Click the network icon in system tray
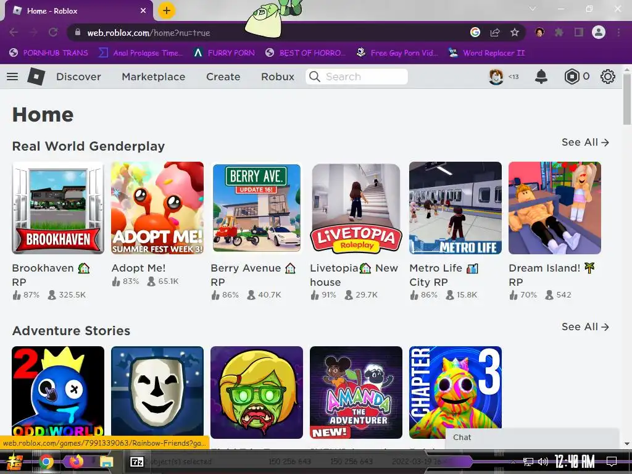The image size is (632, 474). coord(528,462)
